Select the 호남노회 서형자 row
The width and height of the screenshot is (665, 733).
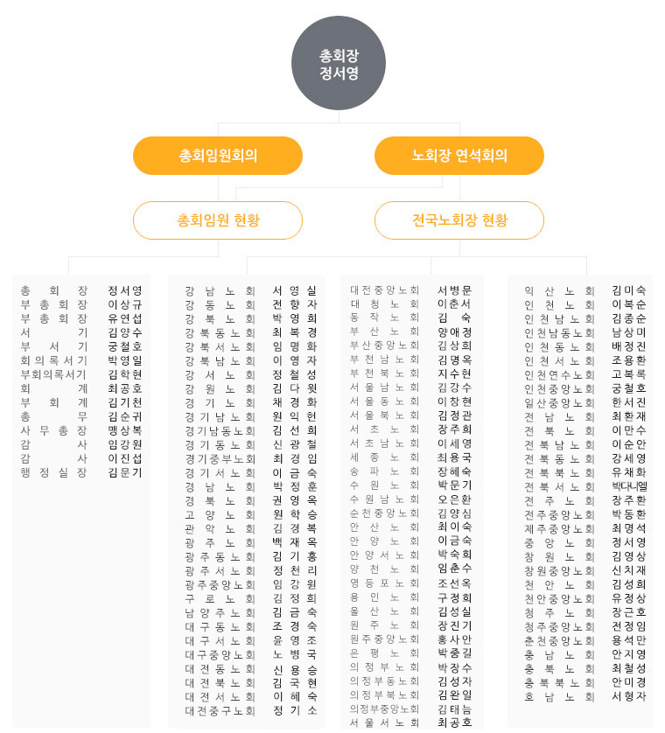(585, 696)
